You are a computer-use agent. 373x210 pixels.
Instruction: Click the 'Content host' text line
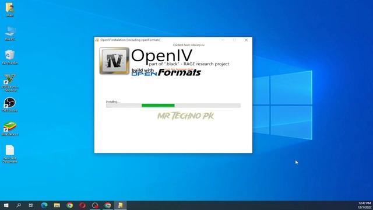189,45
